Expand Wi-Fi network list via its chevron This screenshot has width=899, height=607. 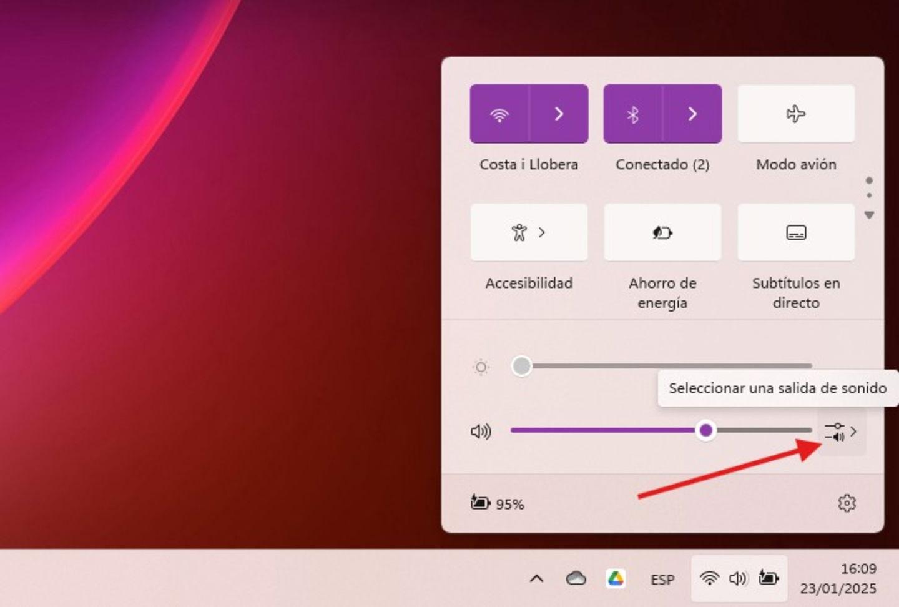coord(558,114)
